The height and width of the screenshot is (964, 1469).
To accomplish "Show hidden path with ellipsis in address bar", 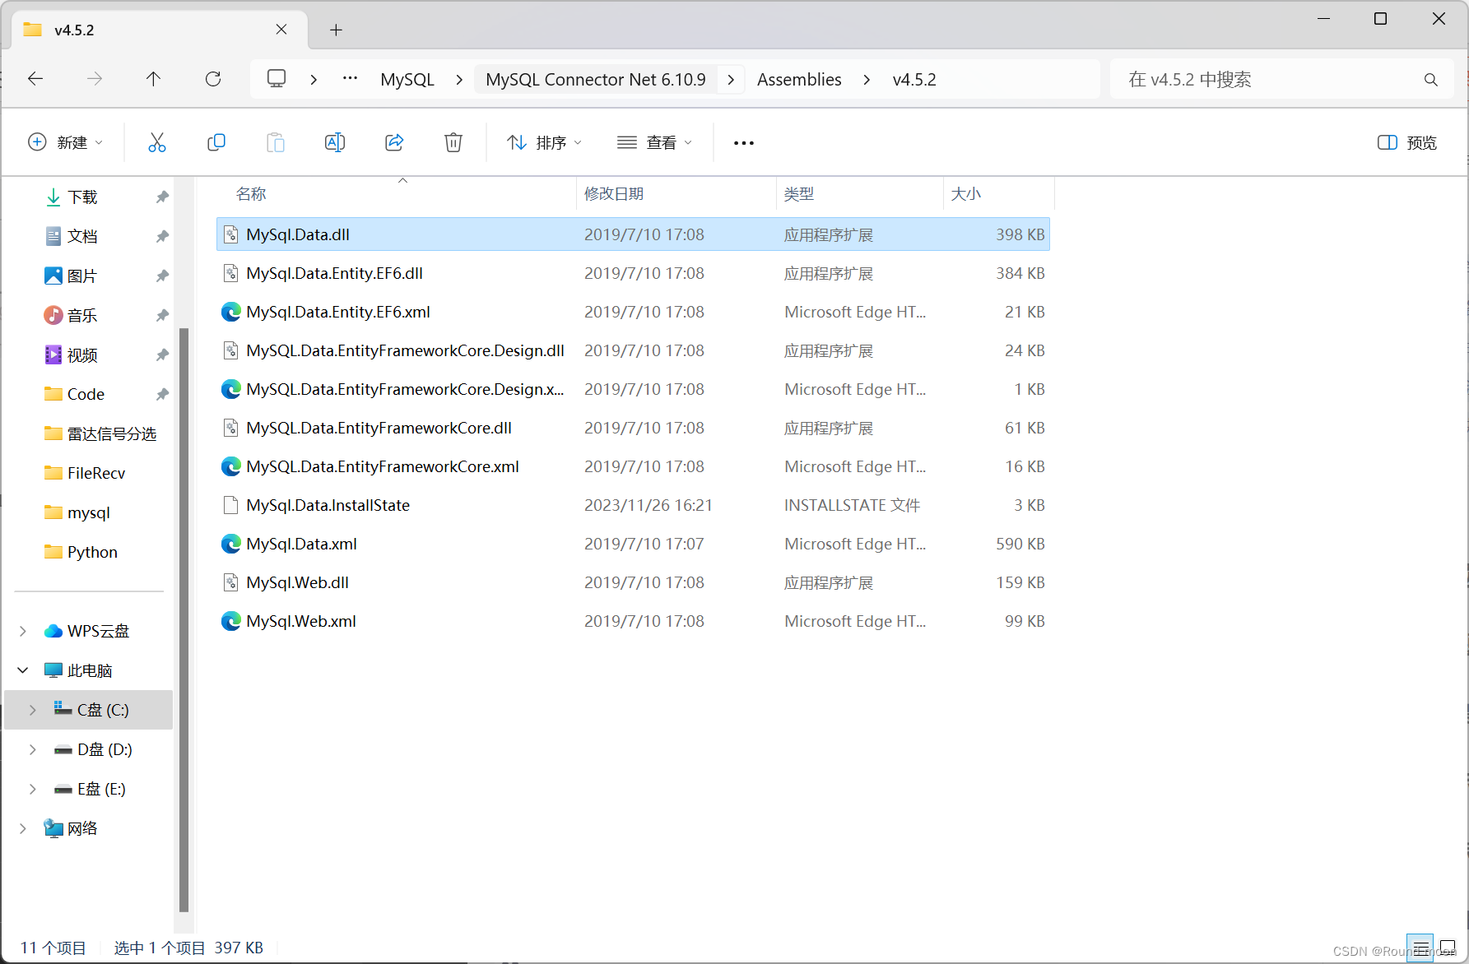I will (x=350, y=79).
